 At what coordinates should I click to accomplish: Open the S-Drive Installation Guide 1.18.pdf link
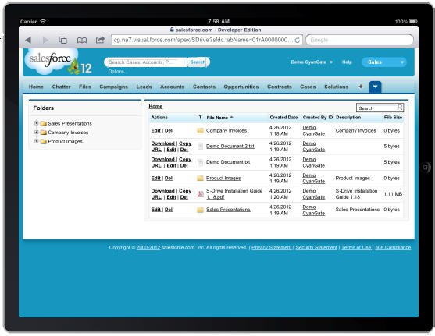pyautogui.click(x=235, y=194)
